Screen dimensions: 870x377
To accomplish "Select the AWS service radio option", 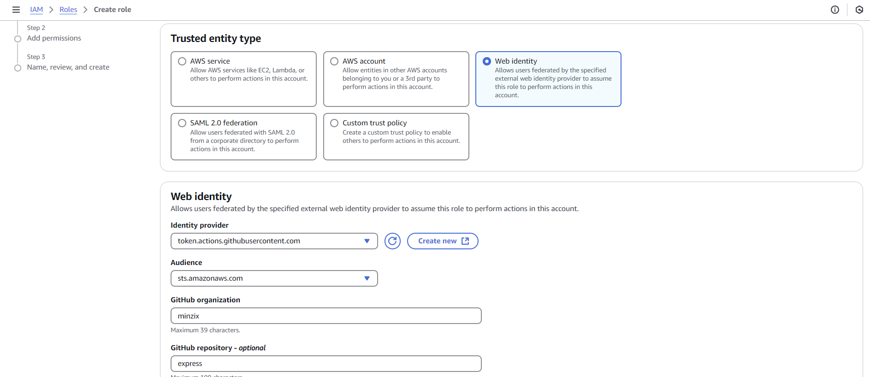I will [x=182, y=61].
